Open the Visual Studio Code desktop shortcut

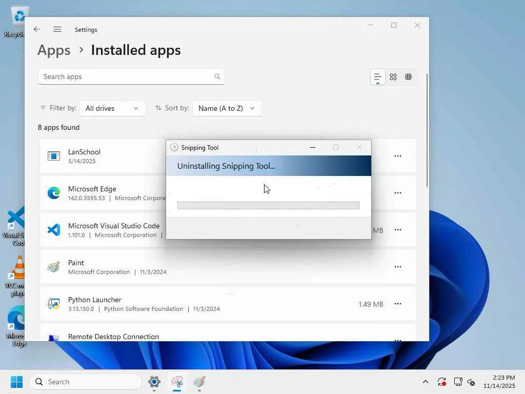pyautogui.click(x=14, y=226)
